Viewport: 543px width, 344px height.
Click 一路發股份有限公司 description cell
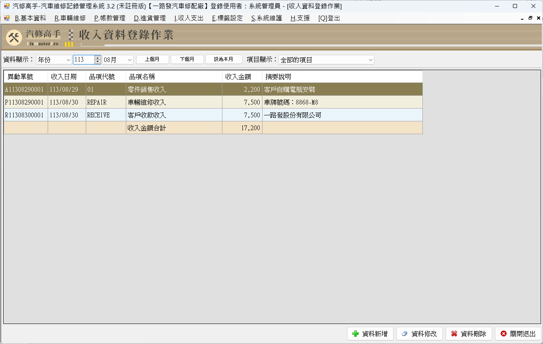click(342, 115)
